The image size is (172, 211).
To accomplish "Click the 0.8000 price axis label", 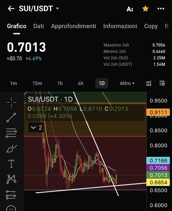I will (158, 145).
